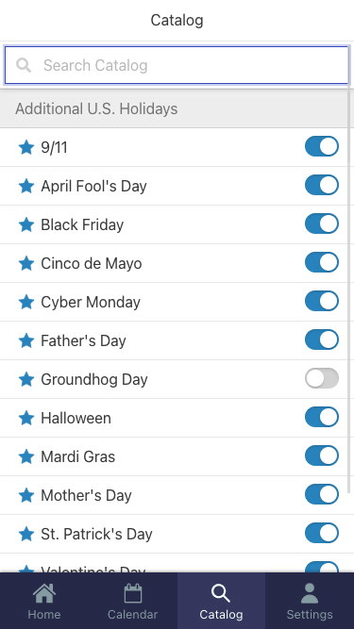
Task: Click the star icon next to Mardi Gras
Action: click(x=26, y=456)
